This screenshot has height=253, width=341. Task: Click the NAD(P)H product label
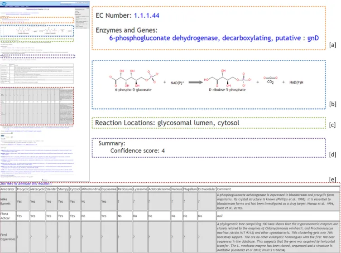(296, 83)
